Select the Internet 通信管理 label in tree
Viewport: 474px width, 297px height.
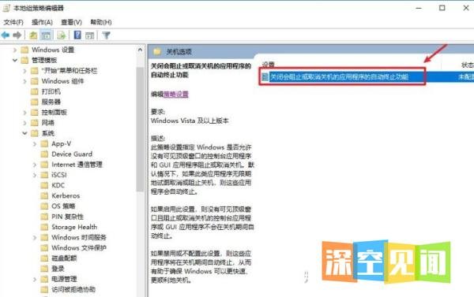pos(77,165)
